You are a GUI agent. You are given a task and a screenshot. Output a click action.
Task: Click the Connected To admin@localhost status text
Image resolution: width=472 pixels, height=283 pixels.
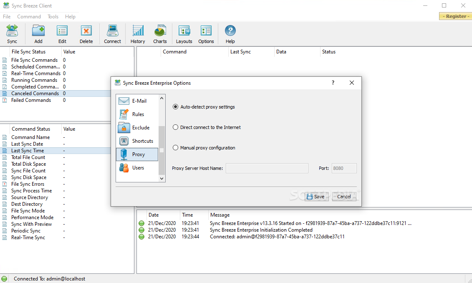tap(49, 279)
